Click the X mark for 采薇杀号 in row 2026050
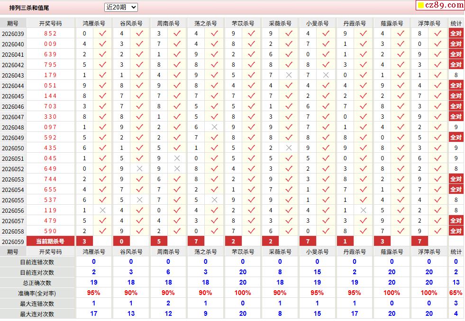The height and width of the screenshot is (321, 465). pos(289,148)
